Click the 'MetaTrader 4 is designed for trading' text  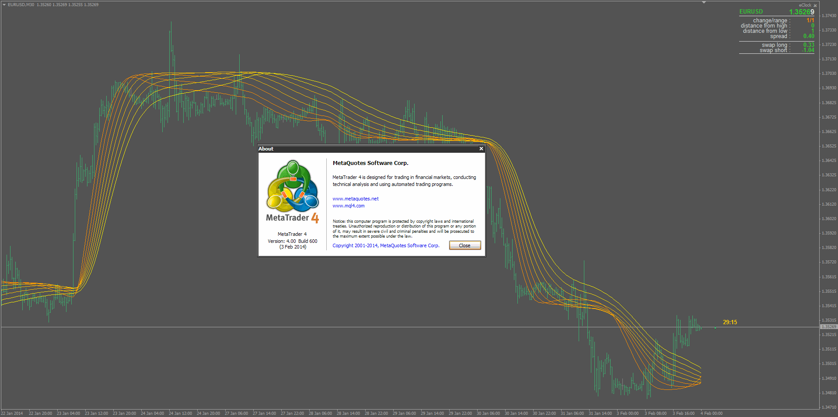click(x=404, y=181)
